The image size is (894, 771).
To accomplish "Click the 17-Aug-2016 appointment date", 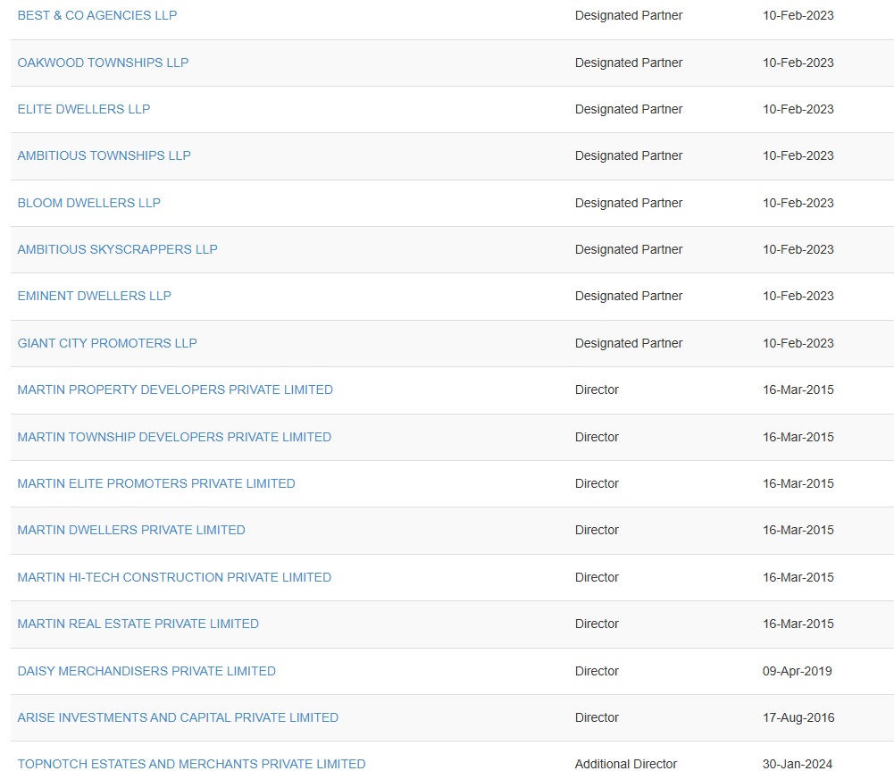I will (798, 717).
